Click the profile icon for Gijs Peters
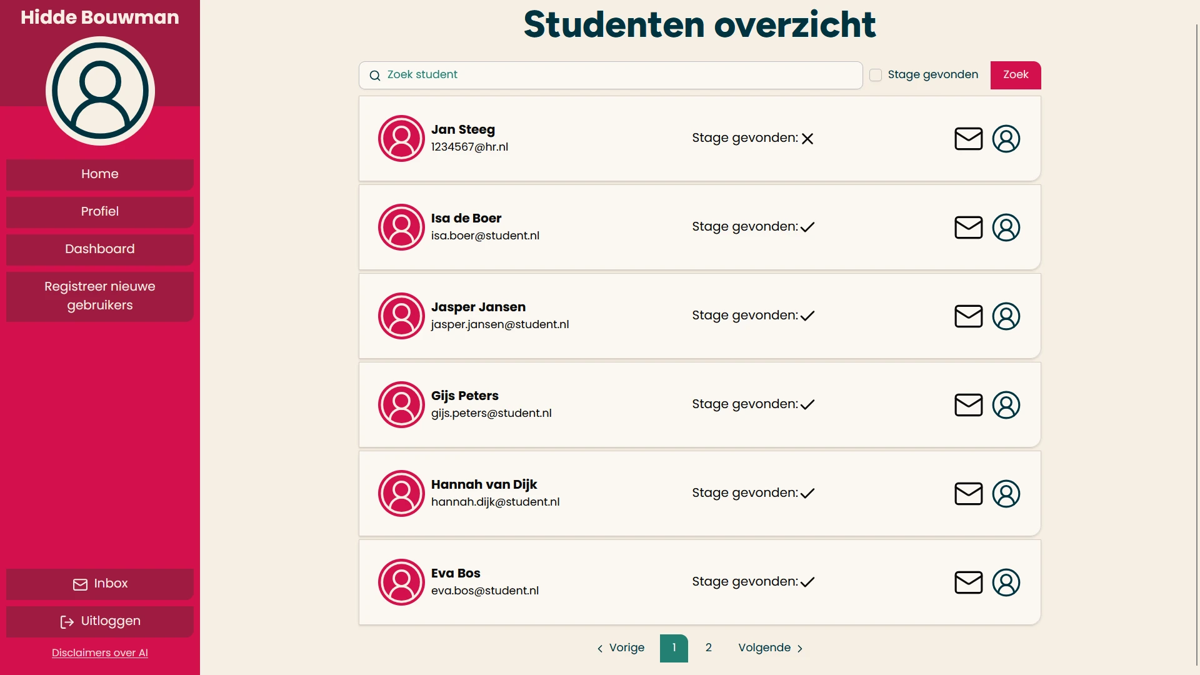 [x=1006, y=405]
